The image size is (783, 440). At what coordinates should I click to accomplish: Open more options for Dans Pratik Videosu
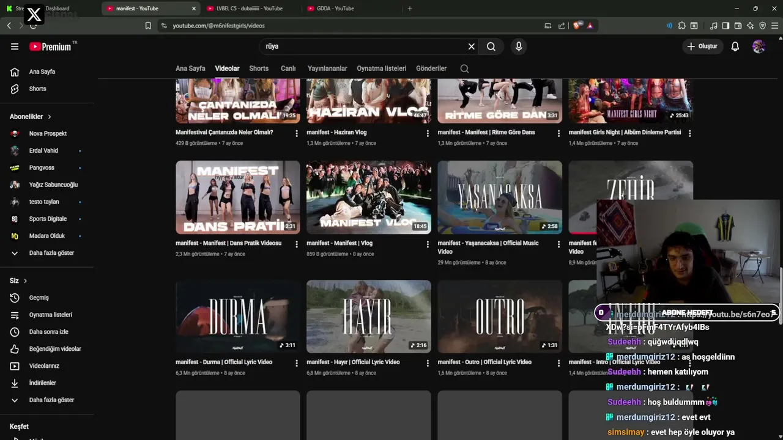(x=297, y=244)
